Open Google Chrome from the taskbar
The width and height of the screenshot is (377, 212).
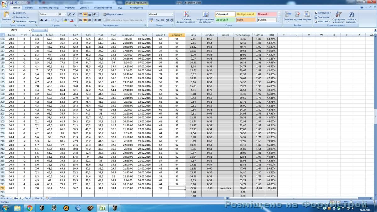pos(30,208)
